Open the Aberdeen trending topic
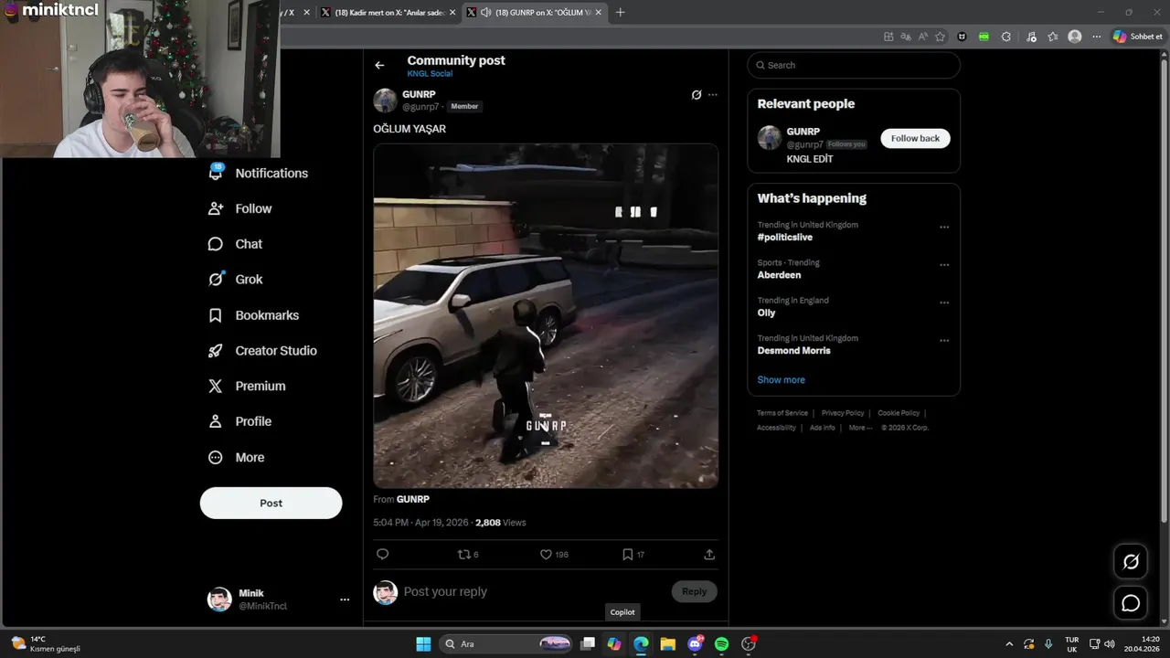1170x658 pixels. pyautogui.click(x=779, y=275)
